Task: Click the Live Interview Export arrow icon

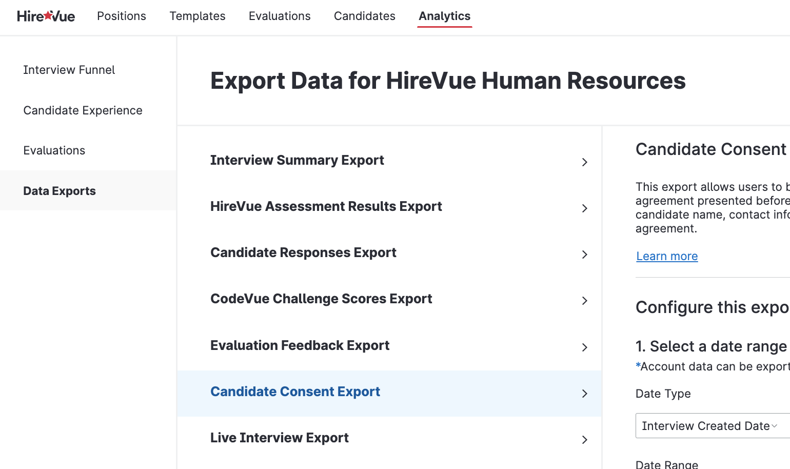Action: pyautogui.click(x=584, y=440)
